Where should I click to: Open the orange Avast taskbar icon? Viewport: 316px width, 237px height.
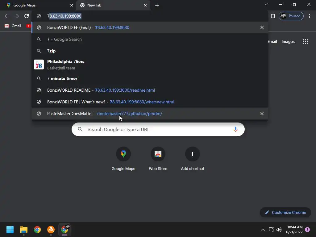tap(51, 230)
